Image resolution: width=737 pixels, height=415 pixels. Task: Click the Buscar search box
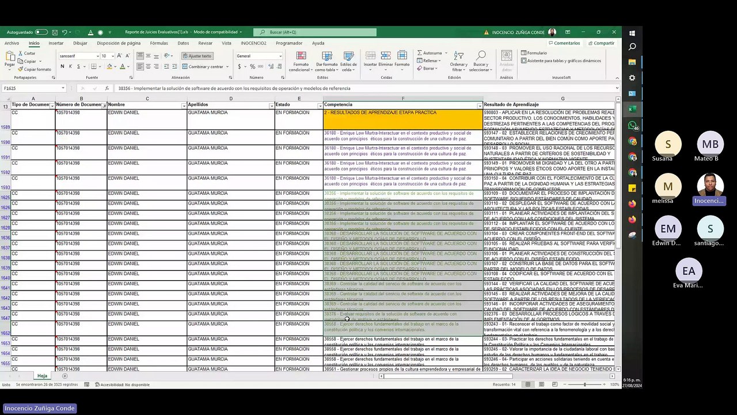316,32
